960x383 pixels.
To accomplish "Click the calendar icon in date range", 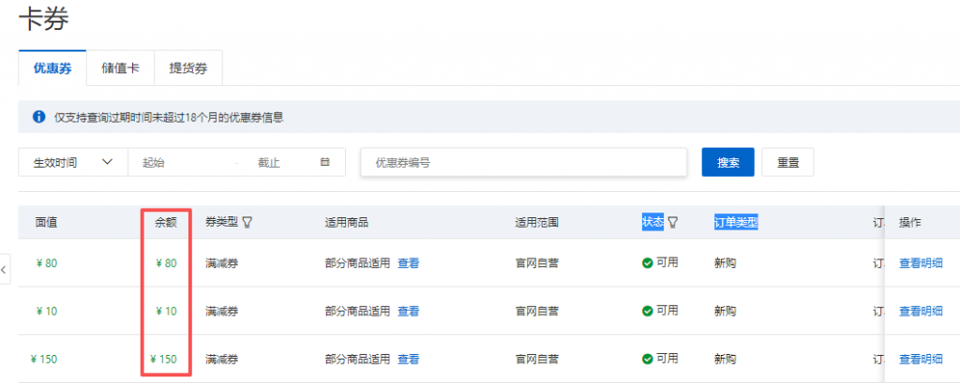I will (325, 162).
